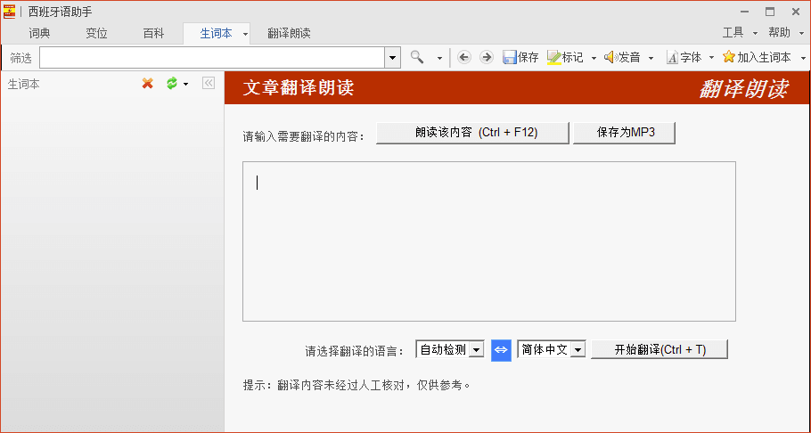Click the green refresh icon in 生词本 panel
811x433 pixels.
(172, 84)
